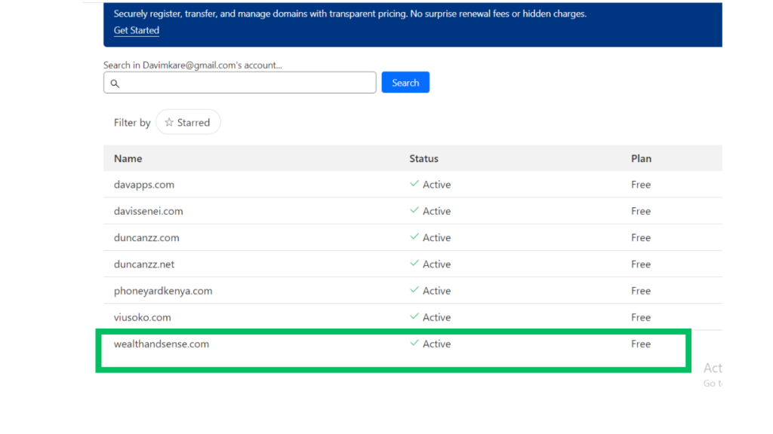Click the 'Search in Davimkare@gmail.com's account' label
This screenshot has height=434, width=773.
tap(192, 65)
